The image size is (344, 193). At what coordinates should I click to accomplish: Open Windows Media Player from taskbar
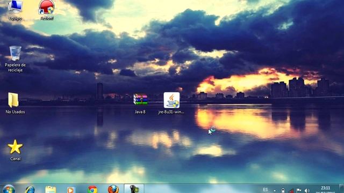[70, 189]
